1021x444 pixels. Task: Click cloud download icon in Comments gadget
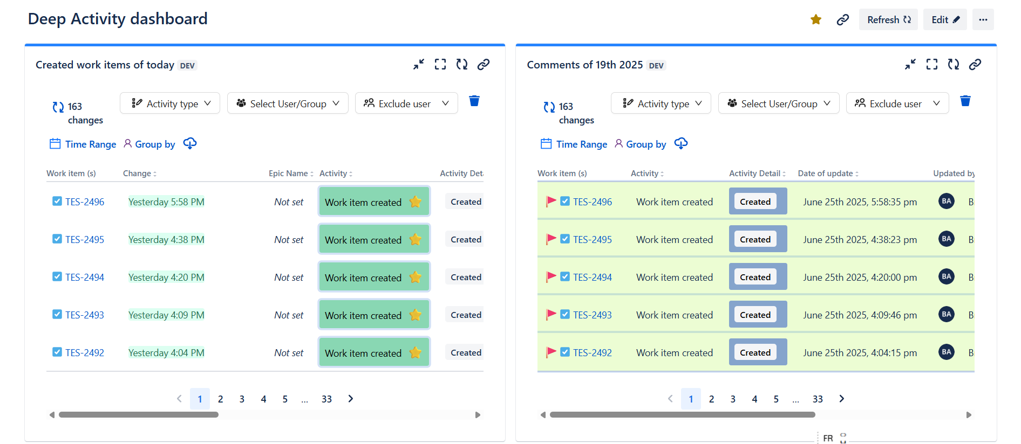681,144
